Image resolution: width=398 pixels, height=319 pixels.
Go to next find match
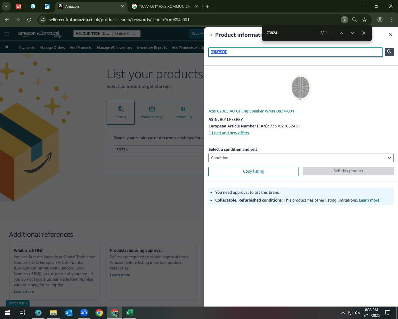(352, 33)
